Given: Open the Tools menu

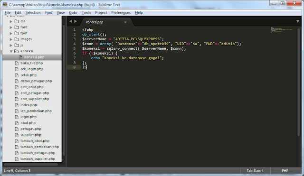Looking at the screenshot, I should (x=86, y=13).
